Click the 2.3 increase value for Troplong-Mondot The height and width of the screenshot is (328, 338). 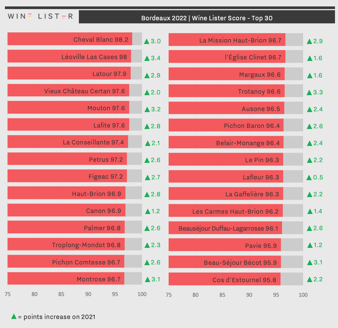[155, 245]
